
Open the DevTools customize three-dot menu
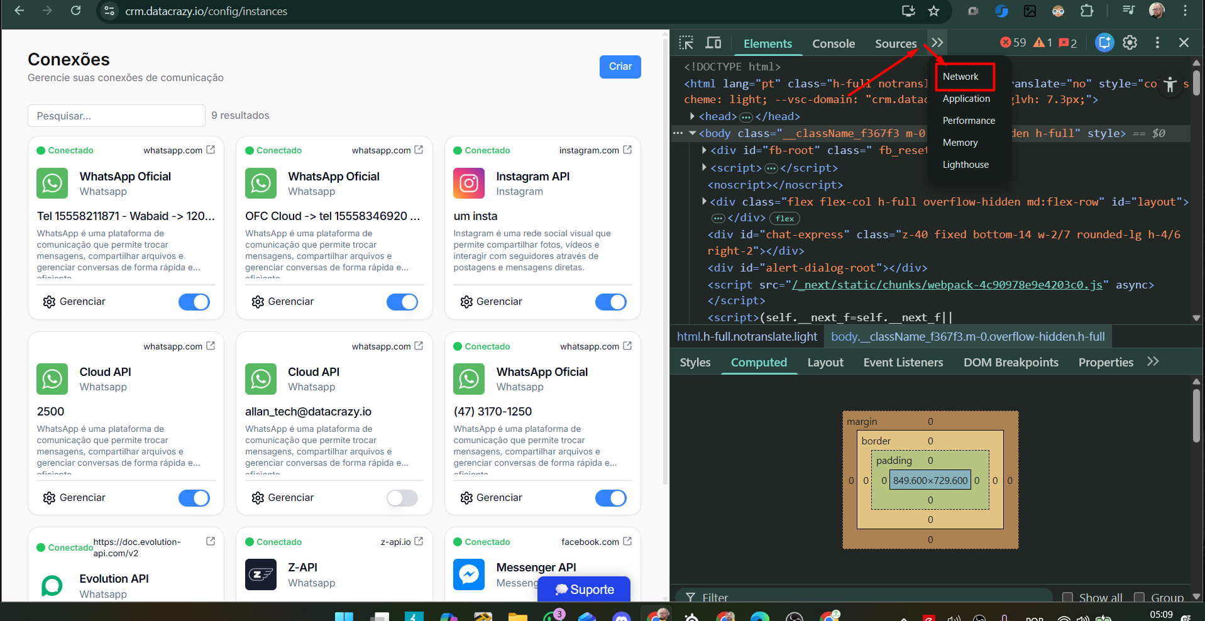(1157, 43)
